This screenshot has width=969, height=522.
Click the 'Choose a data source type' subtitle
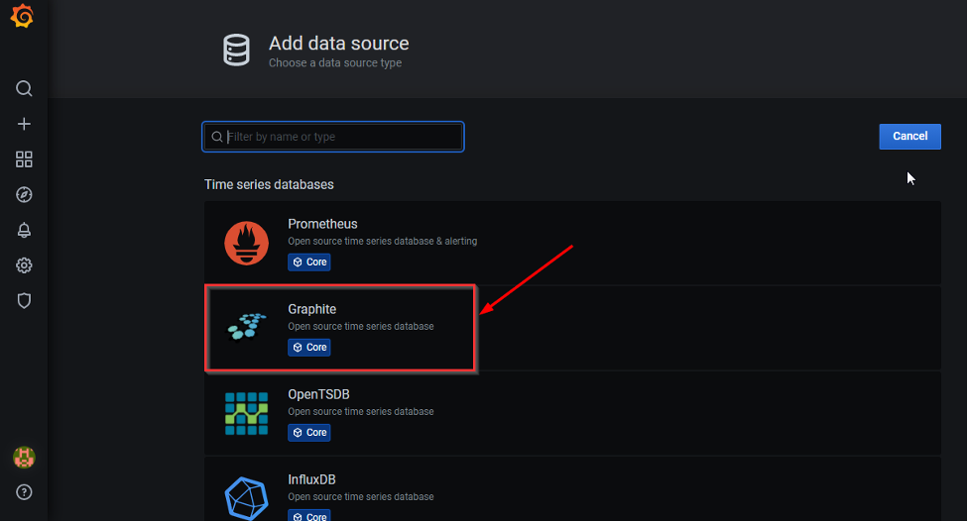pos(335,63)
